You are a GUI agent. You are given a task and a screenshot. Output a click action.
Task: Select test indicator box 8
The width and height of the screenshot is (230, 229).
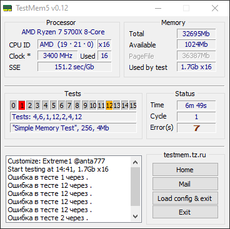click(77, 105)
